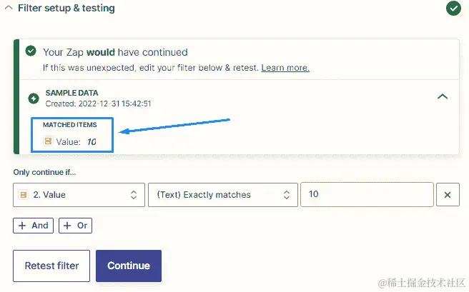Screen dimensions: 469x292
Task: Click the Sample Data lightning bolt icon
Action: pos(33,98)
